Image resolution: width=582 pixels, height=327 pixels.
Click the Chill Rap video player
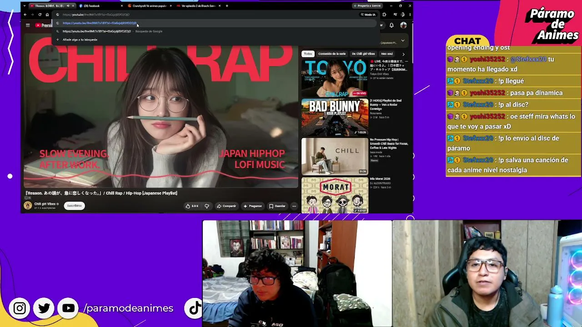coord(161,111)
